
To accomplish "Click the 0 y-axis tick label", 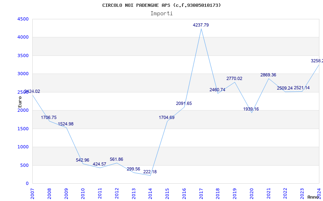I will pyautogui.click(x=27, y=184).
